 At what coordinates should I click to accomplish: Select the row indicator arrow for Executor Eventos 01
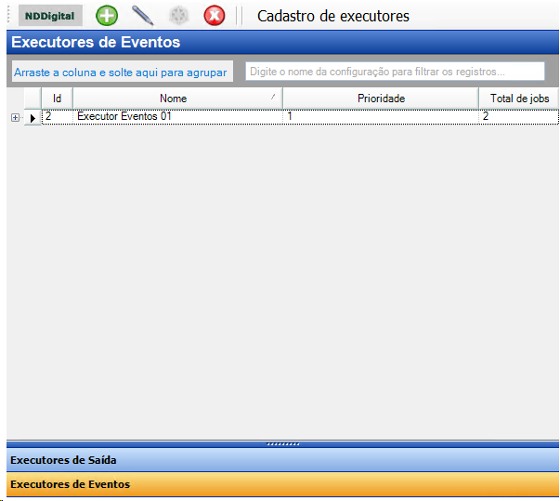click(x=33, y=117)
